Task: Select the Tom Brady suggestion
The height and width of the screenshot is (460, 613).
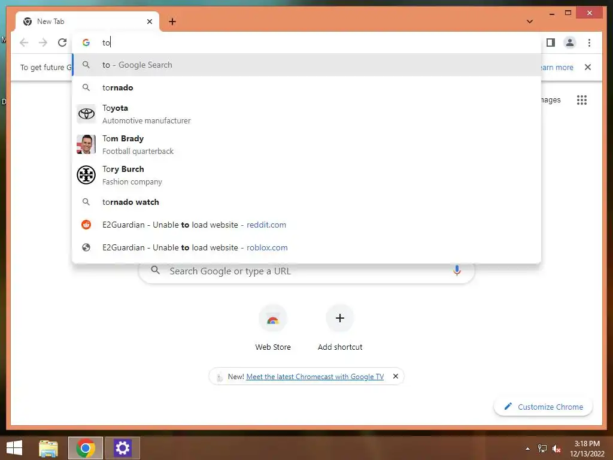Action: 306,145
